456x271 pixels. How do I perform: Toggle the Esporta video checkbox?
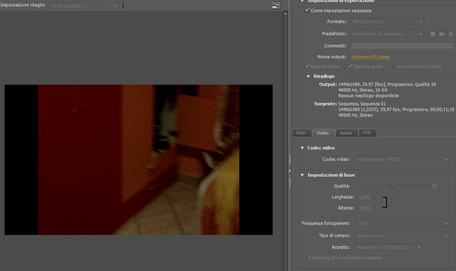307,66
